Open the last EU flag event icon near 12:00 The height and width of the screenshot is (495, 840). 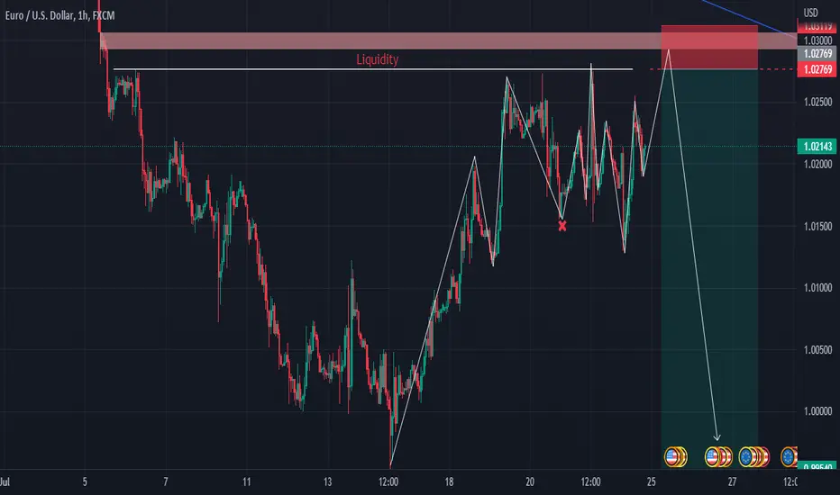pyautogui.click(x=790, y=457)
